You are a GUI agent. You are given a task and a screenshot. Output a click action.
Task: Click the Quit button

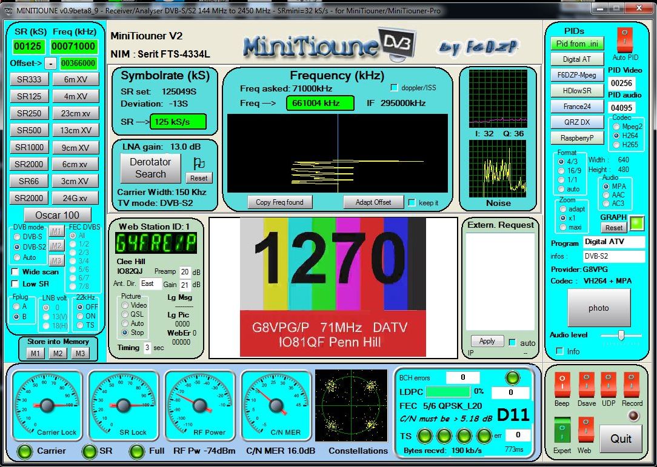point(621,439)
